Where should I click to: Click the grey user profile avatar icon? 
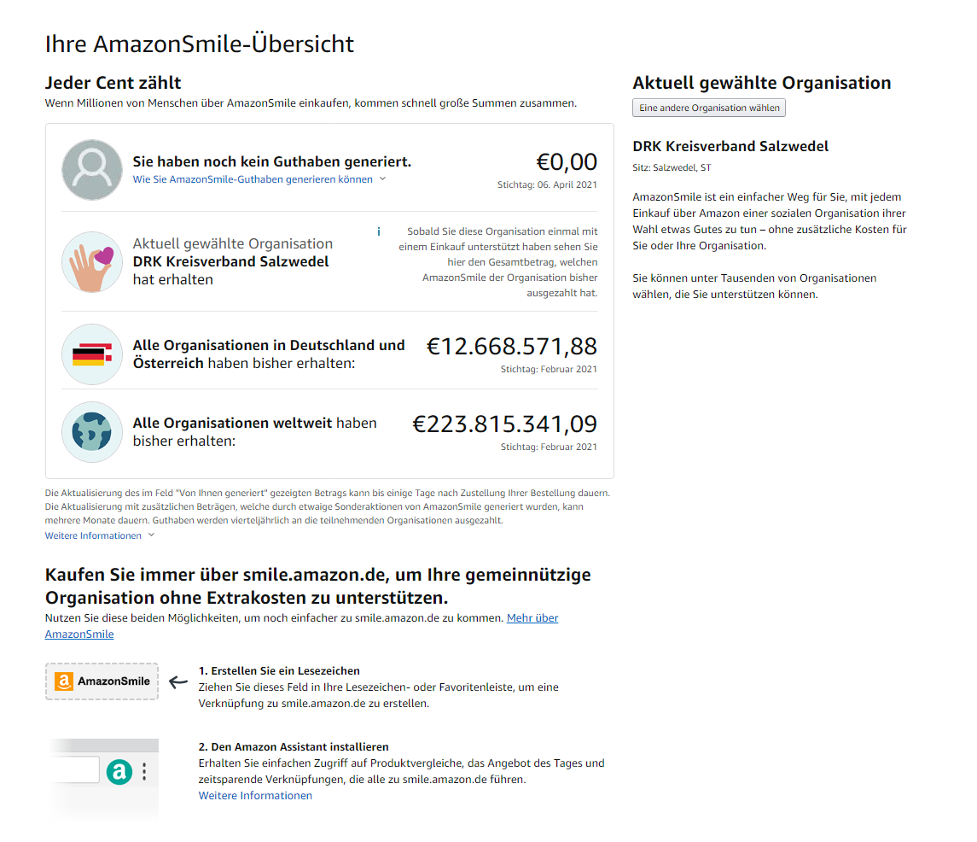[x=92, y=170]
